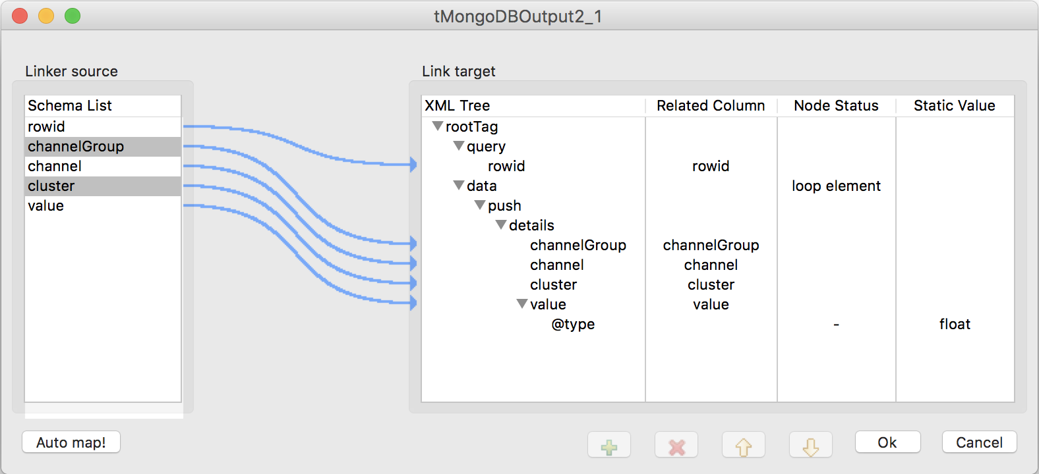Image resolution: width=1039 pixels, height=474 pixels.
Task: Collapse the push node triangle
Action: pos(480,205)
